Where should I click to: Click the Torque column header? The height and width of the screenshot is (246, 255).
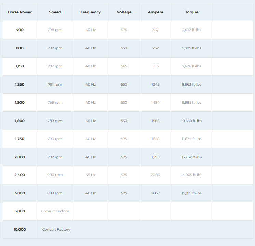coord(191,12)
